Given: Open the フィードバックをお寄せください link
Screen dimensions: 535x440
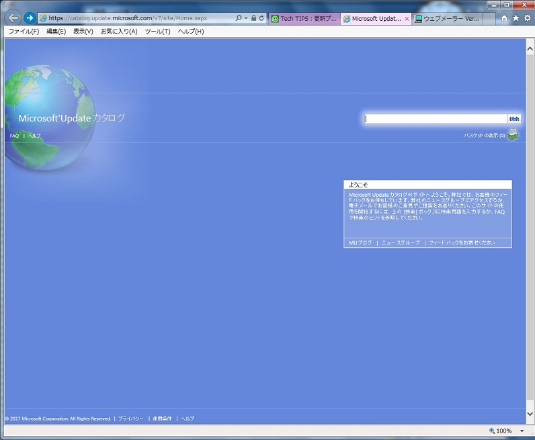Looking at the screenshot, I should (x=462, y=243).
